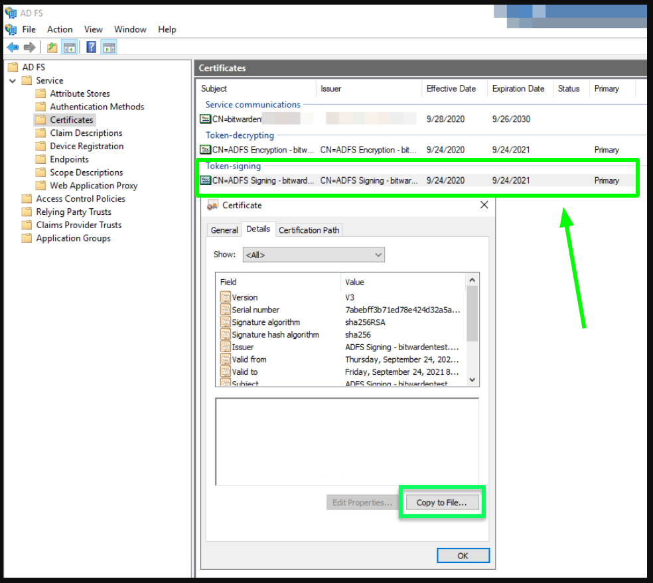Open MMC Help via the question mark icon

point(91,46)
